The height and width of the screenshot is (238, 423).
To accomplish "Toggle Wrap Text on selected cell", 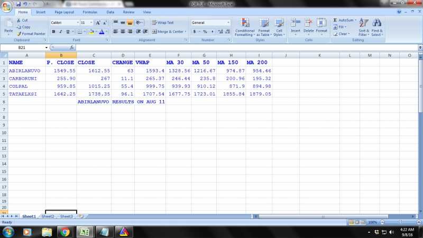I will click(x=162, y=23).
